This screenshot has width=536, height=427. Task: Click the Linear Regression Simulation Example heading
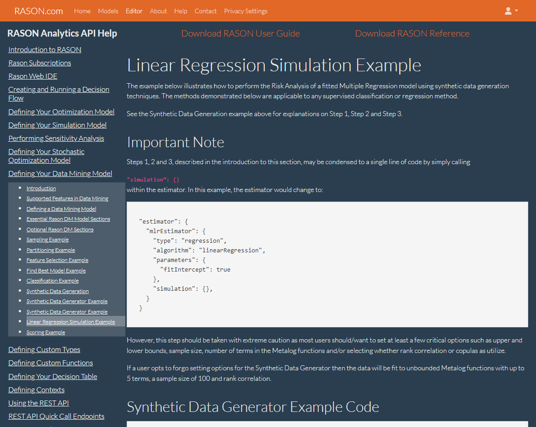(274, 65)
